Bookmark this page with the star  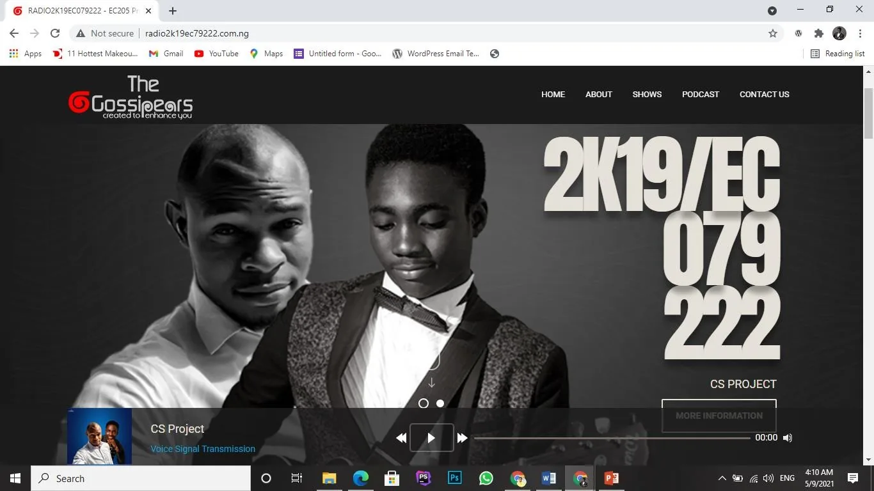click(x=773, y=33)
